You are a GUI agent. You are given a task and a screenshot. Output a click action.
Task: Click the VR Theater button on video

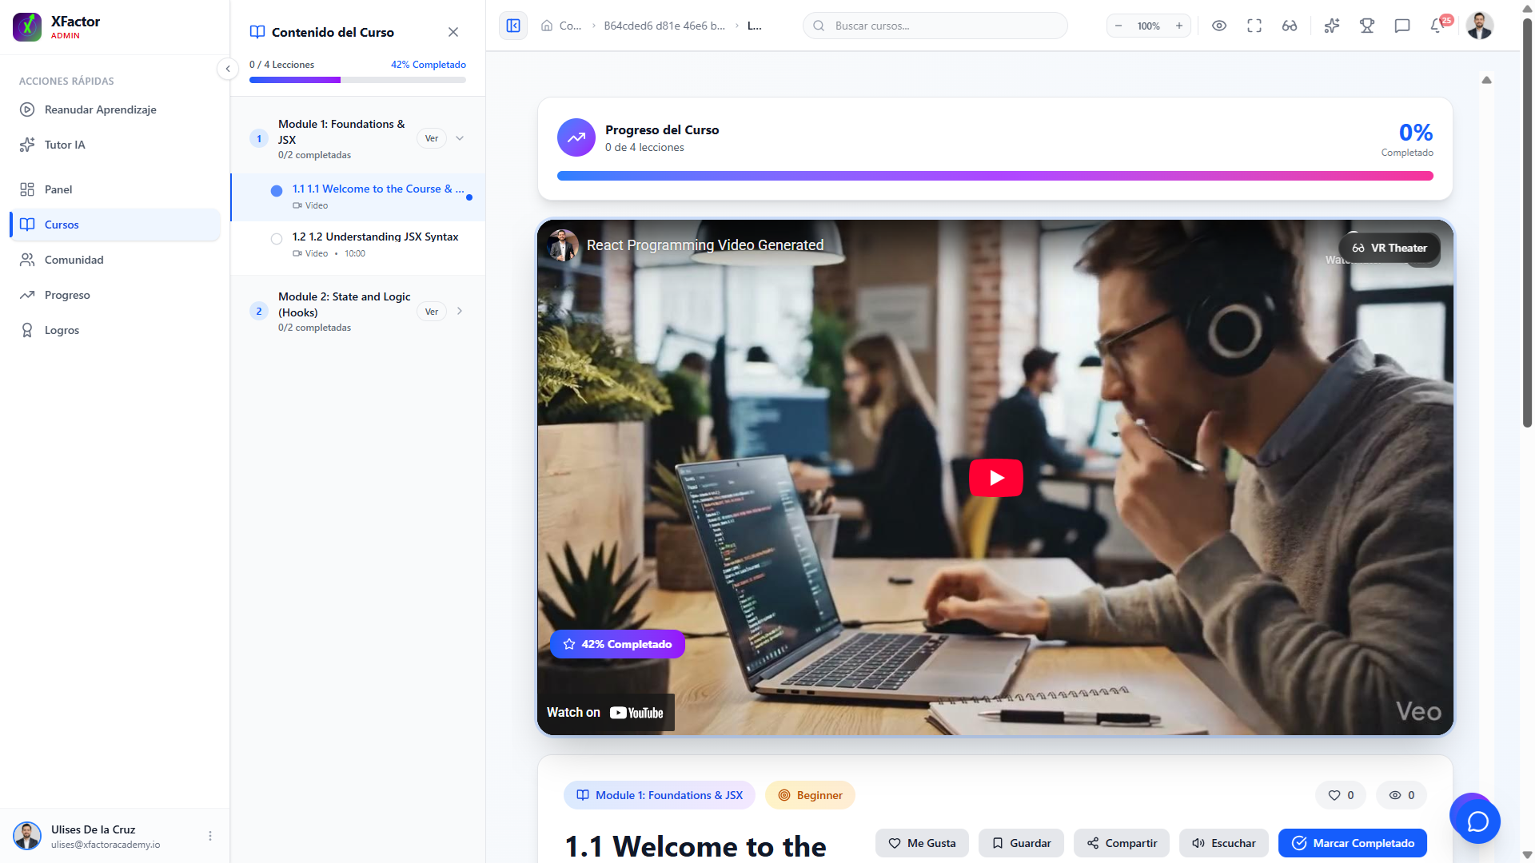(1389, 248)
